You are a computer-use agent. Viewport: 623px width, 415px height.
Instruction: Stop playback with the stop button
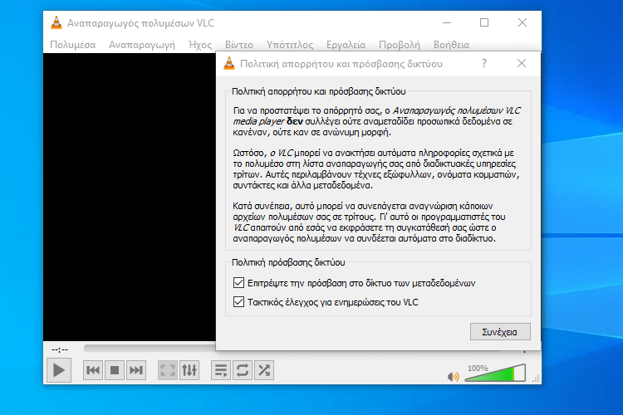[115, 370]
